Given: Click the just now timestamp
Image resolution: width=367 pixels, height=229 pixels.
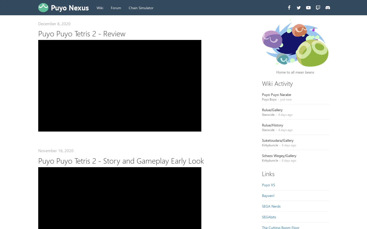Looking at the screenshot, I should click(x=286, y=99).
